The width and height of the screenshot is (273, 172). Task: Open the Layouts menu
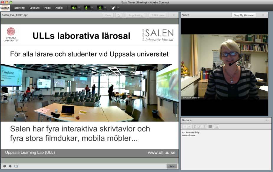click(35, 8)
